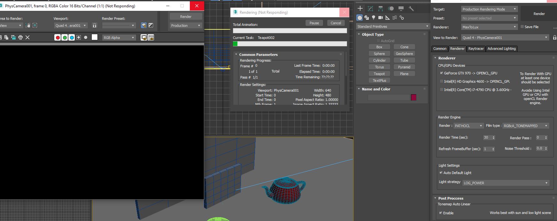
Task: Switch to the Raytracer tab
Action: (476, 49)
